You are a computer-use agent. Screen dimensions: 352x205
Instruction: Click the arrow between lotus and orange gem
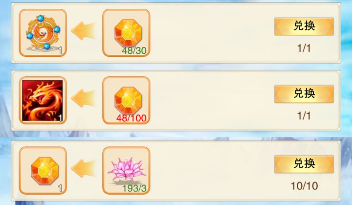84,168
